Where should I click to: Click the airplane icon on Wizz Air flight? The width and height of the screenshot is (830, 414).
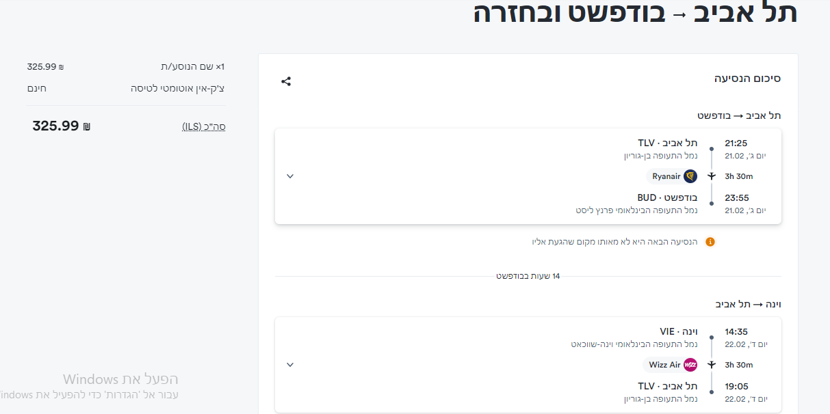point(712,365)
